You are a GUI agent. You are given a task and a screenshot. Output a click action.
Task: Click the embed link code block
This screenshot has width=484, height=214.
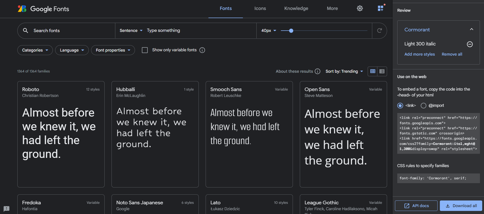(438, 133)
